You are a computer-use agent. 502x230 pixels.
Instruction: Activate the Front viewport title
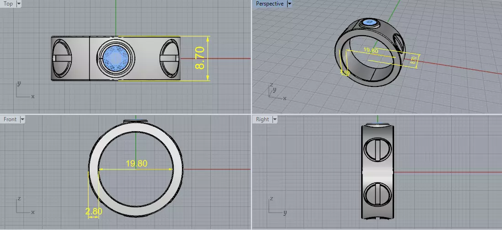[x=10, y=119]
